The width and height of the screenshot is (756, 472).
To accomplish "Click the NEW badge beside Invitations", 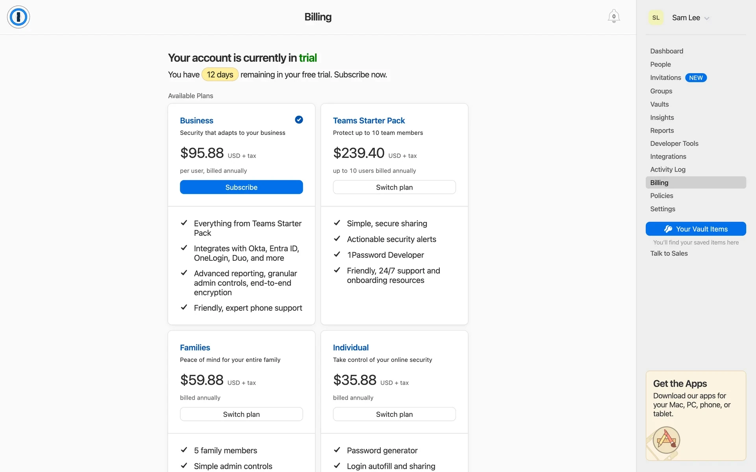I will [x=696, y=78].
